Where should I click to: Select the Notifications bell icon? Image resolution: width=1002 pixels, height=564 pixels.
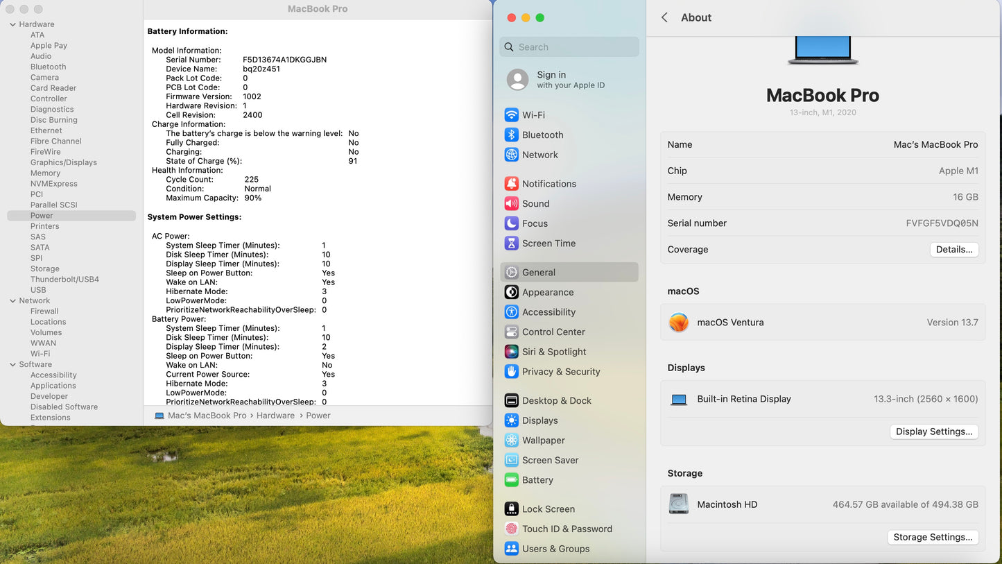(x=511, y=184)
